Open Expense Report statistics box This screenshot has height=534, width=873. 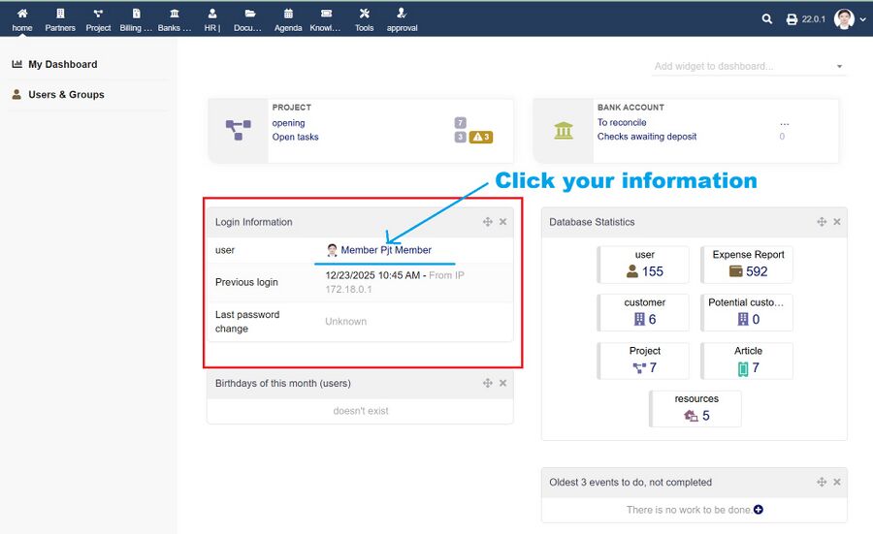[x=747, y=265]
